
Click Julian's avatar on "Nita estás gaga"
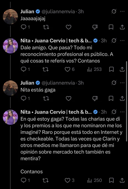coord(11,88)
